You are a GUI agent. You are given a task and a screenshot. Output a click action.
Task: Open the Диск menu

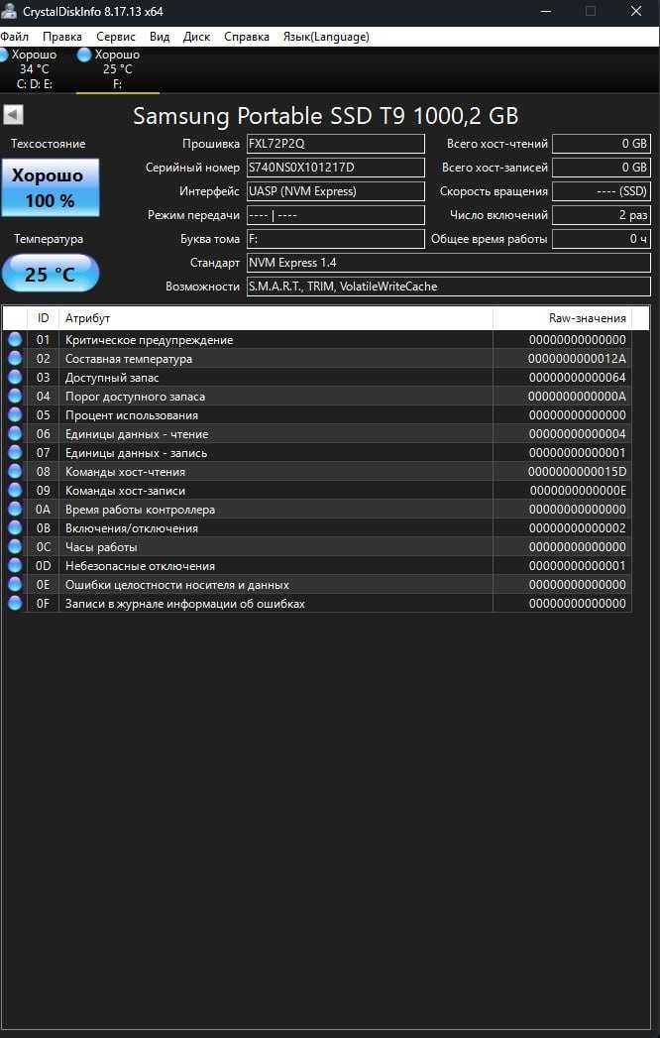tap(196, 37)
